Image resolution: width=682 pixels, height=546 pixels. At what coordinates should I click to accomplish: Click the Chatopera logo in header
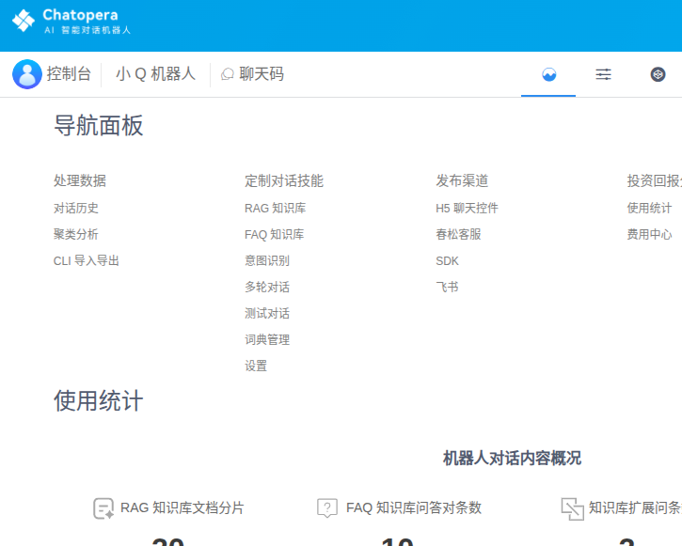71,21
